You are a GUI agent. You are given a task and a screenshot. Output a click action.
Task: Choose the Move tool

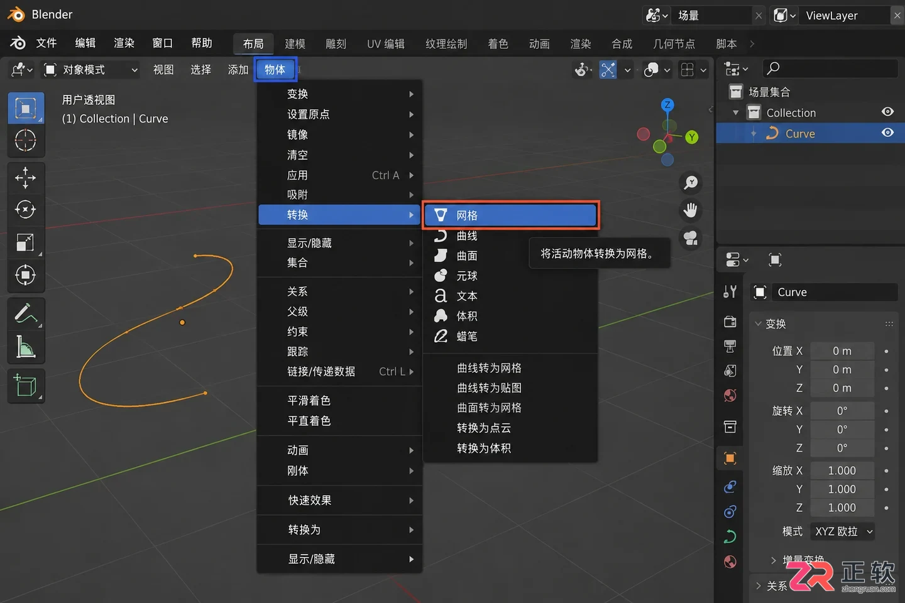(x=26, y=178)
